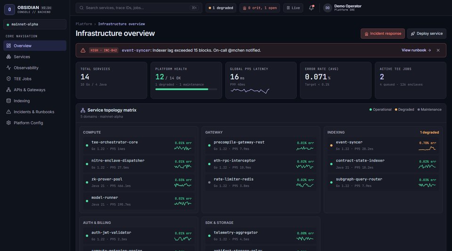Click the siren icon in crit status pill
Image resolution: width=452 pixels, height=251 pixels.
(244, 8)
